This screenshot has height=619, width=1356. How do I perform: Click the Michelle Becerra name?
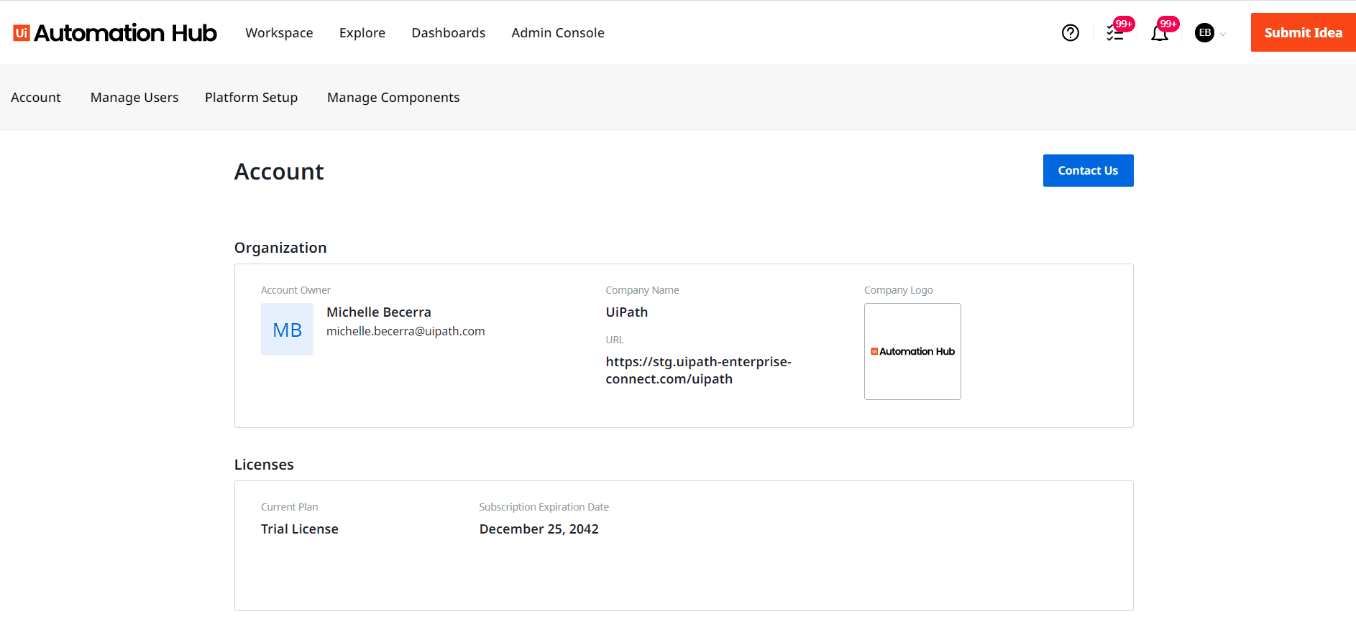379,312
